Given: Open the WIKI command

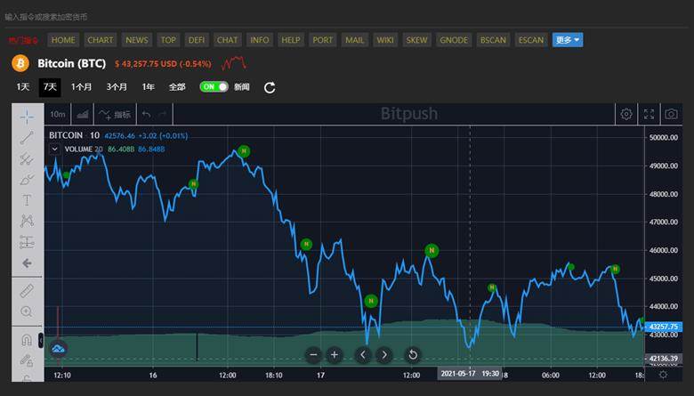Looking at the screenshot, I should 385,40.
